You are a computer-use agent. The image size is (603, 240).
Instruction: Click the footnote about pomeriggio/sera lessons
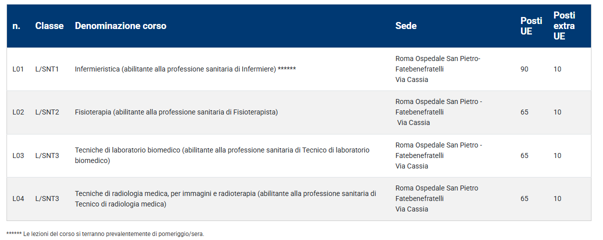[x=105, y=234]
